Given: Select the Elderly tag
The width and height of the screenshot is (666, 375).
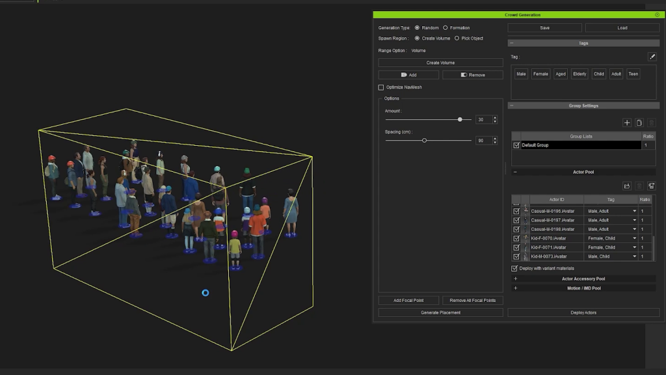Looking at the screenshot, I should [x=579, y=74].
